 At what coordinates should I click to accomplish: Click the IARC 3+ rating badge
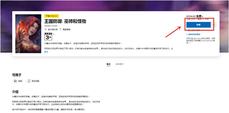coord(48,36)
